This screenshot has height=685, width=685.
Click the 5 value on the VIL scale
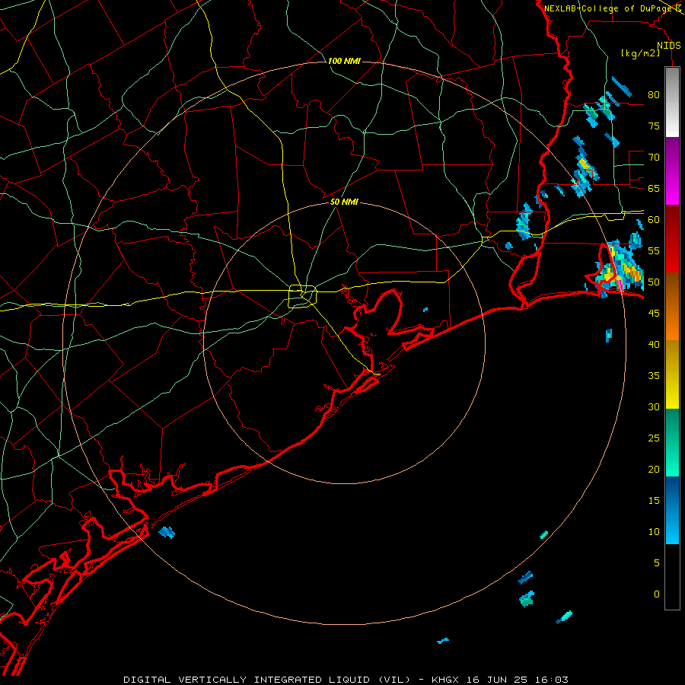[657, 562]
